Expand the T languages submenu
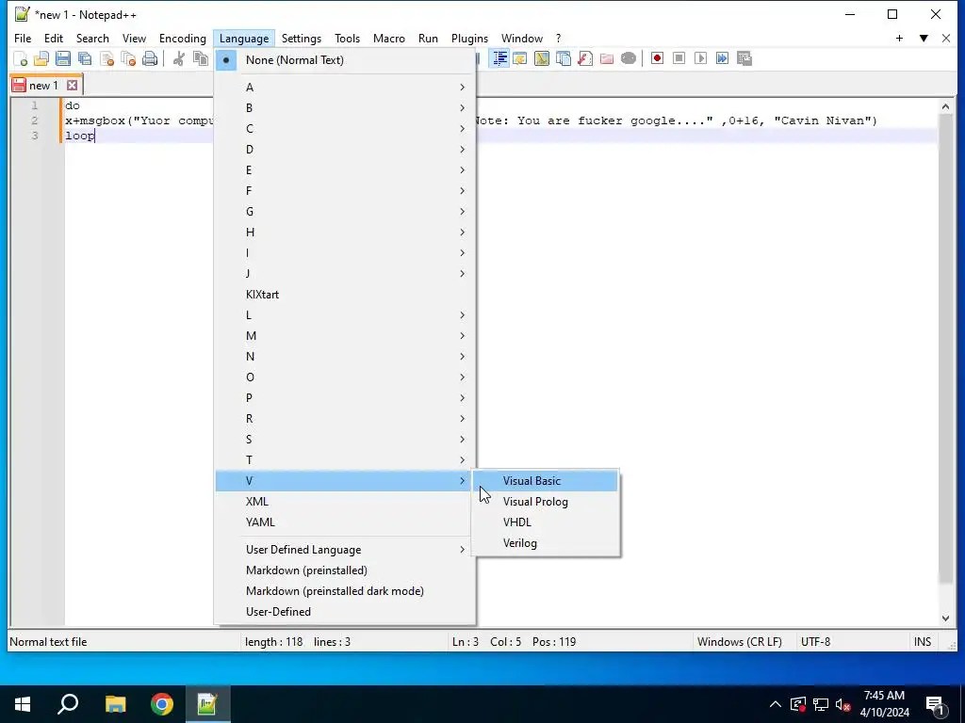 point(345,459)
